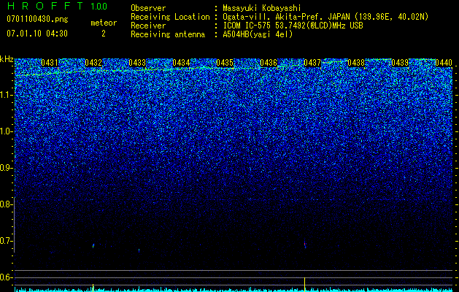Click the 0436 time marker
Screen dimensions: 459x292
click(269, 63)
